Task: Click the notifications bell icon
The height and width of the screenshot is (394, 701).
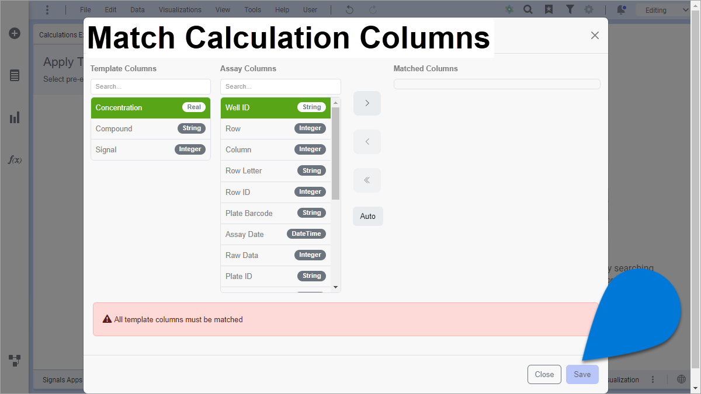Action: [621, 10]
